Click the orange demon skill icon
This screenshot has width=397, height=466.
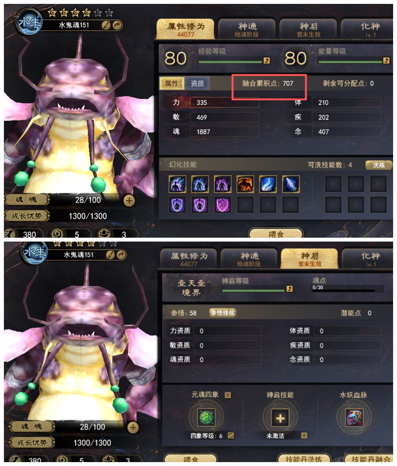pyautogui.click(x=245, y=184)
